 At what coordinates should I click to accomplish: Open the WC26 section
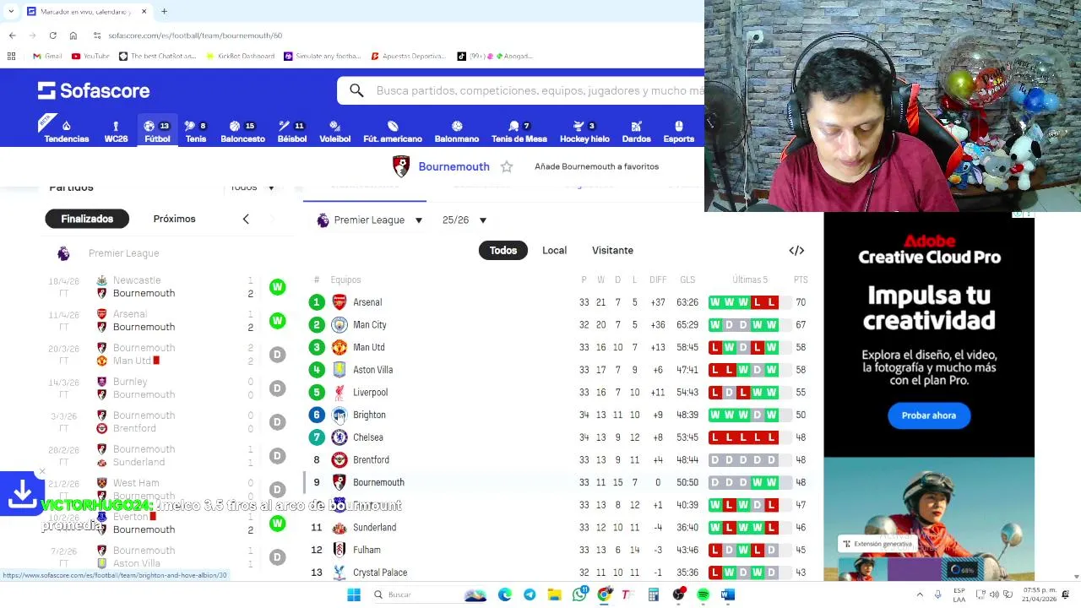(x=116, y=131)
